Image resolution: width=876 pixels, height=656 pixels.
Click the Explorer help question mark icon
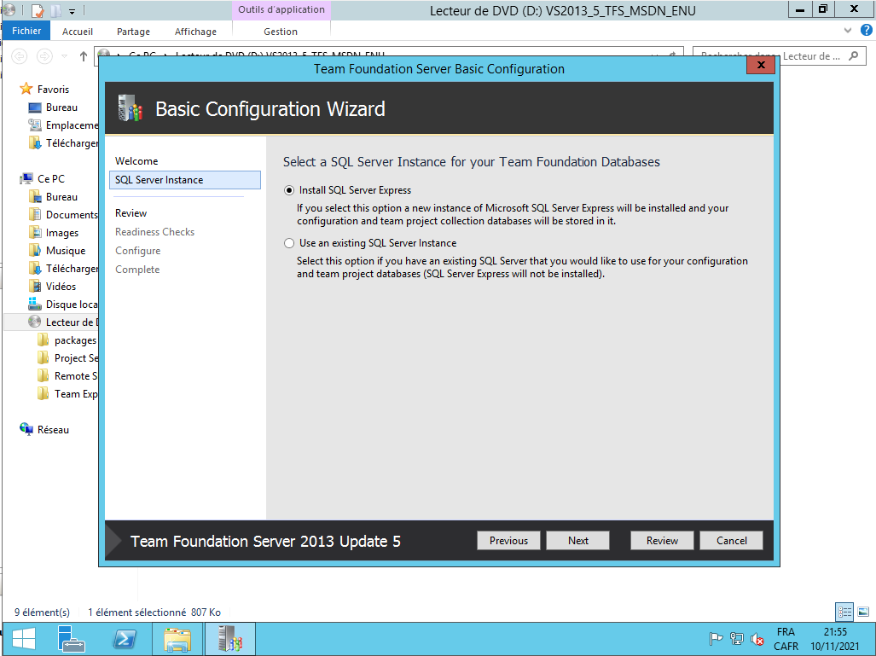click(x=863, y=31)
